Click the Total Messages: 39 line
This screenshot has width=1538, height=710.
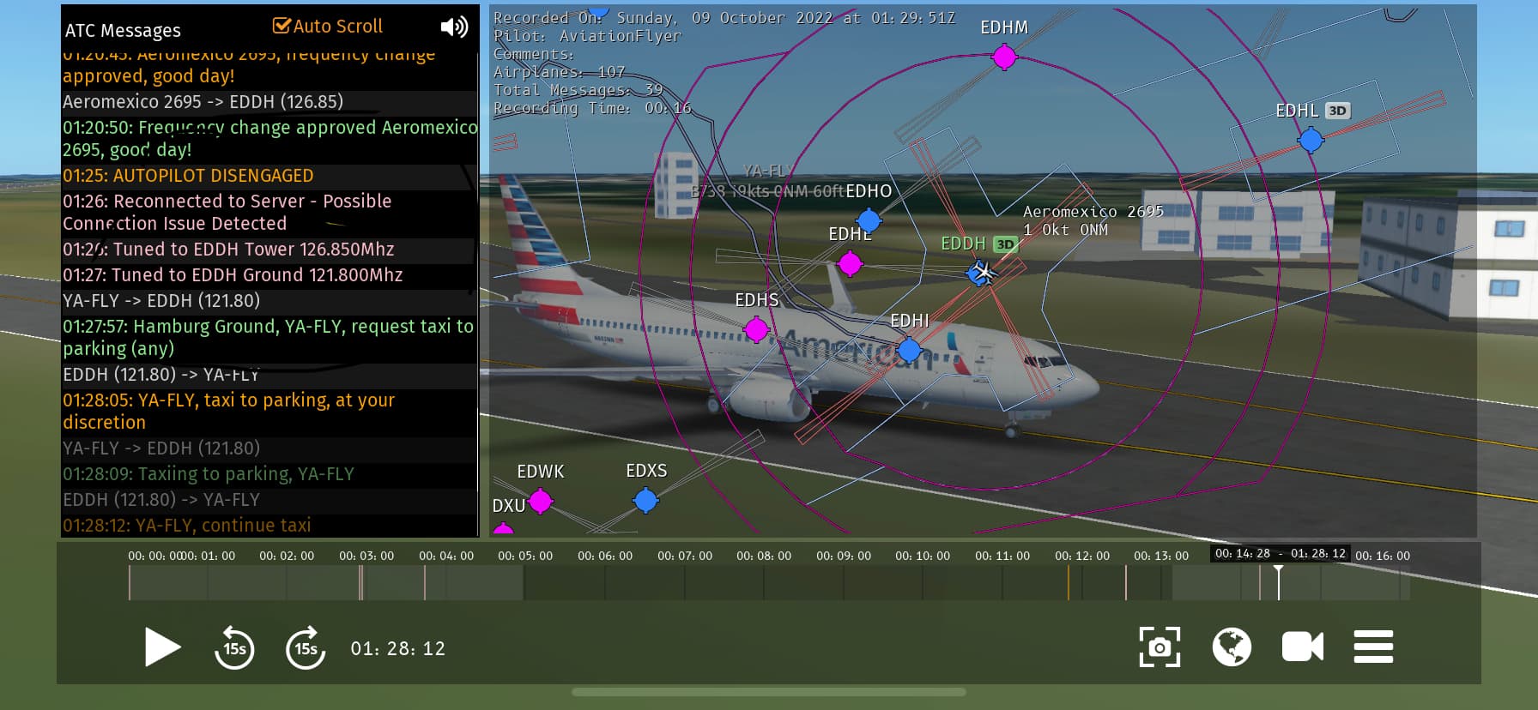(x=578, y=90)
